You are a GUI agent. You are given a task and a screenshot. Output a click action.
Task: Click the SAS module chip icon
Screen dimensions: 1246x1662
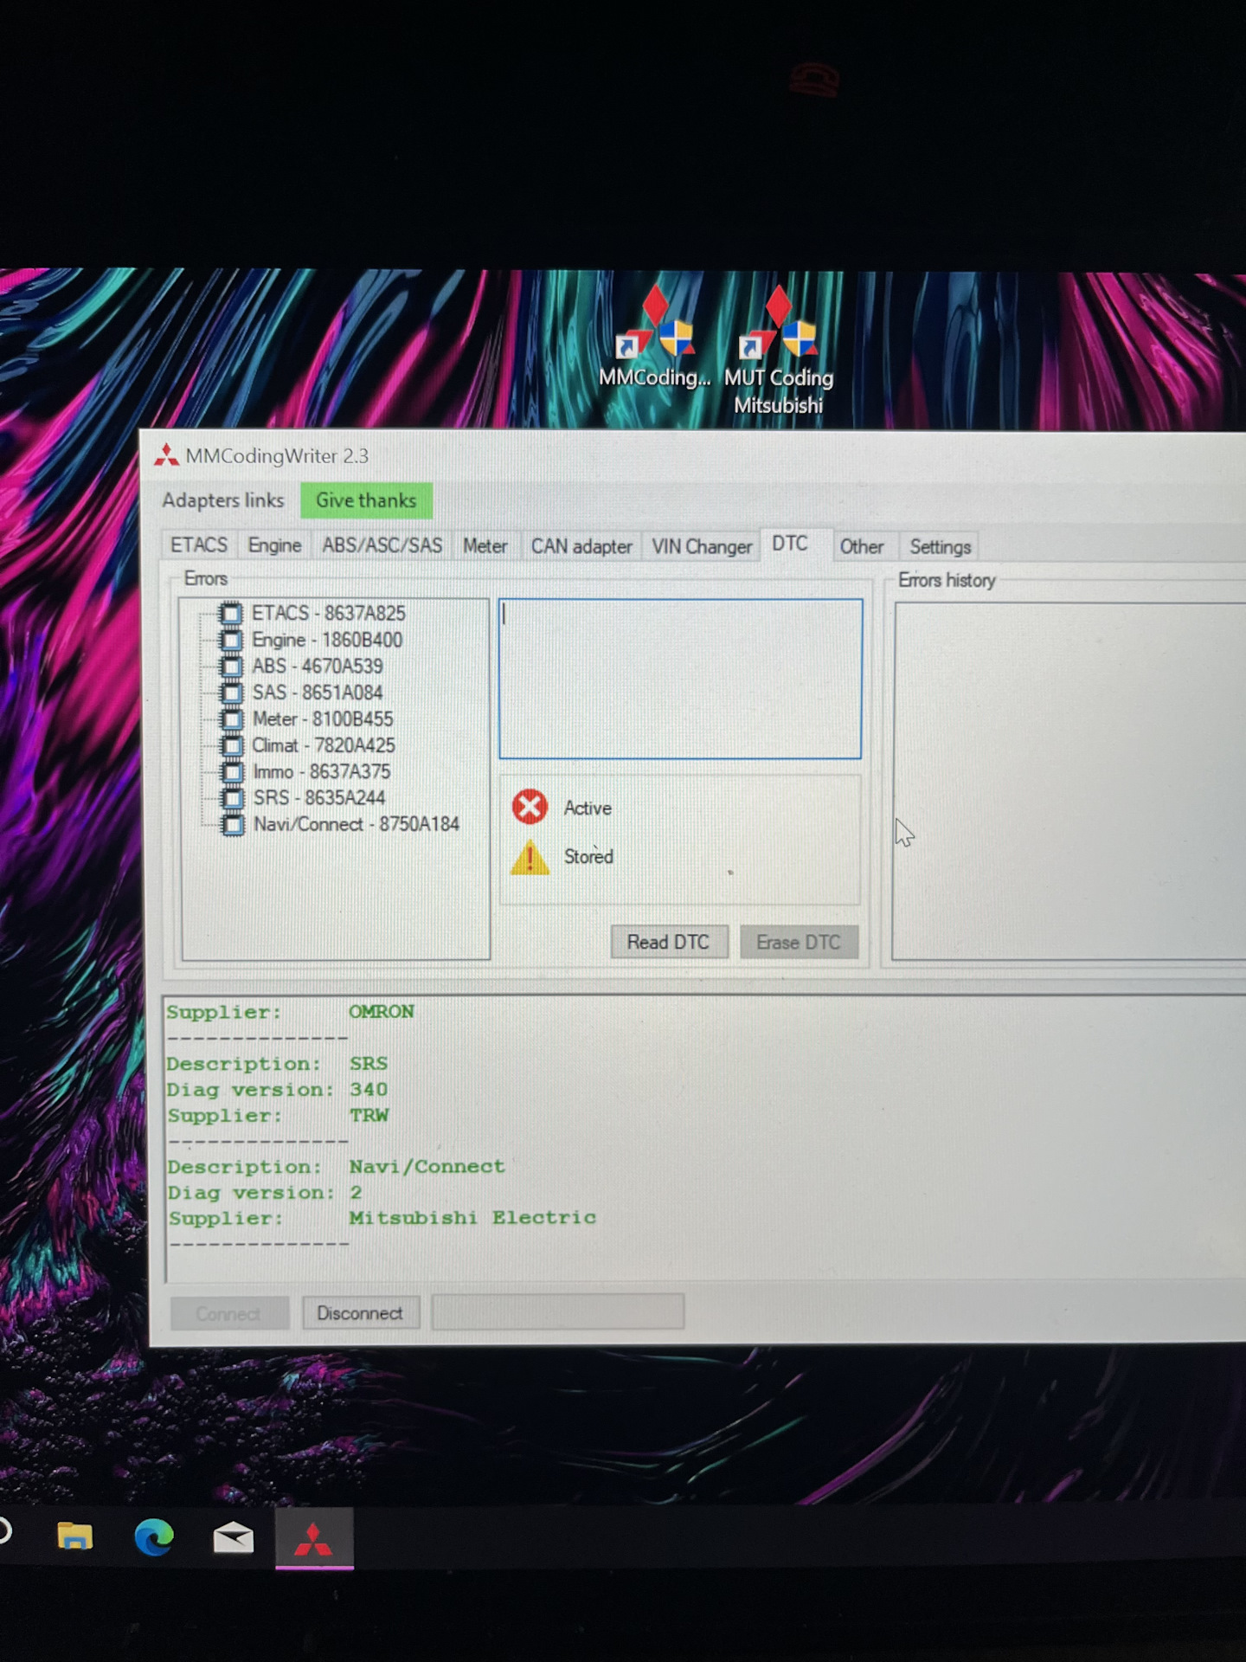[x=230, y=692]
